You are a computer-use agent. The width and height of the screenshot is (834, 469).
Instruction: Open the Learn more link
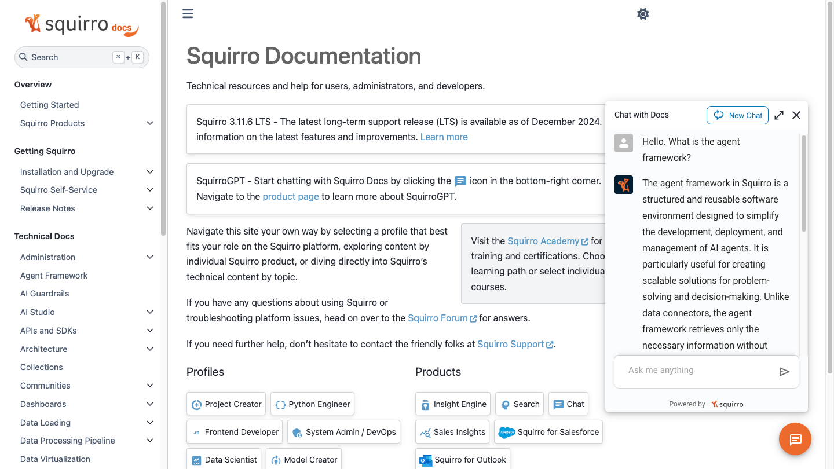tap(444, 137)
